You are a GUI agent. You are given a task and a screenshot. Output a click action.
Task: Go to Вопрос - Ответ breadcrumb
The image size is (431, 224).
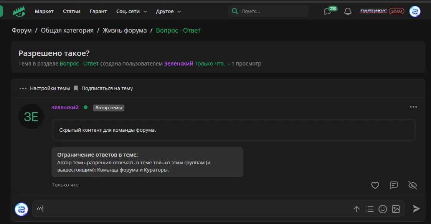178,30
